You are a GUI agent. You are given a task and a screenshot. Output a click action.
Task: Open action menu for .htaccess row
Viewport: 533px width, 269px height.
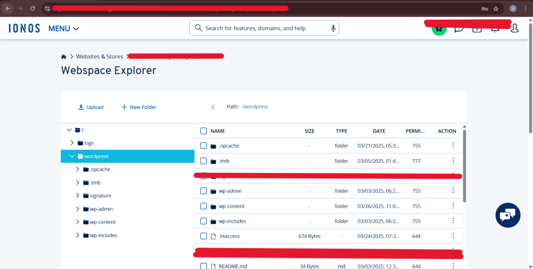tap(453, 236)
